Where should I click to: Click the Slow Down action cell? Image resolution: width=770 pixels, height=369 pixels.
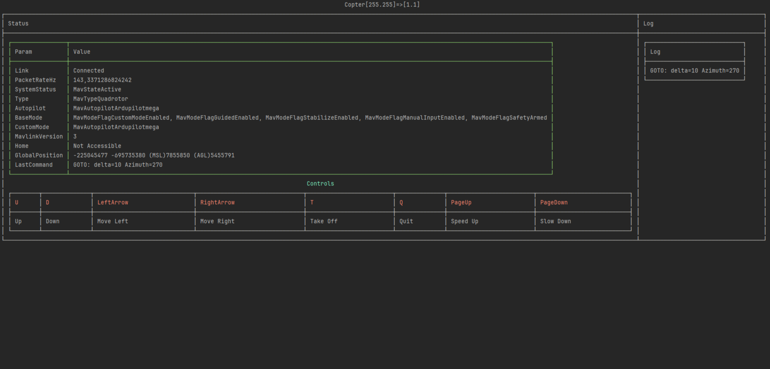(x=583, y=221)
